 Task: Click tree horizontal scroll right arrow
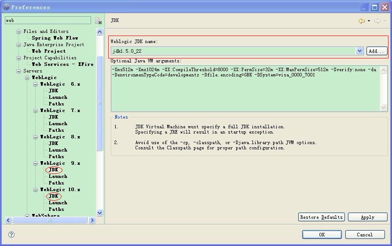click(92, 220)
